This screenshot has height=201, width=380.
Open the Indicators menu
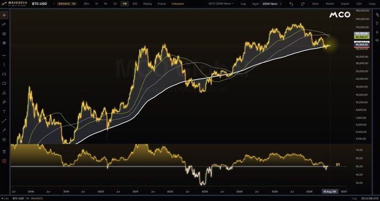point(178,4)
